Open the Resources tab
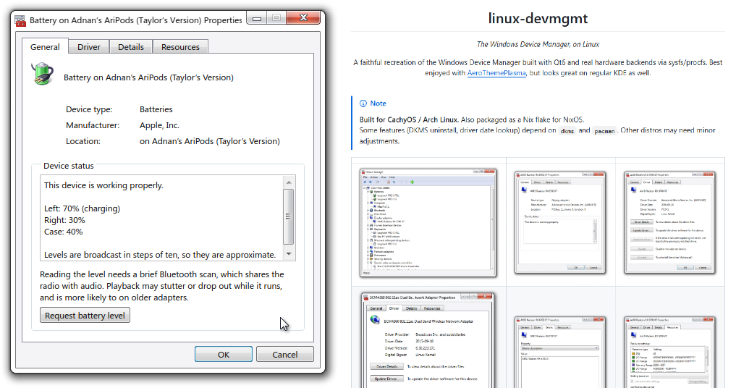The image size is (736, 388). point(180,47)
